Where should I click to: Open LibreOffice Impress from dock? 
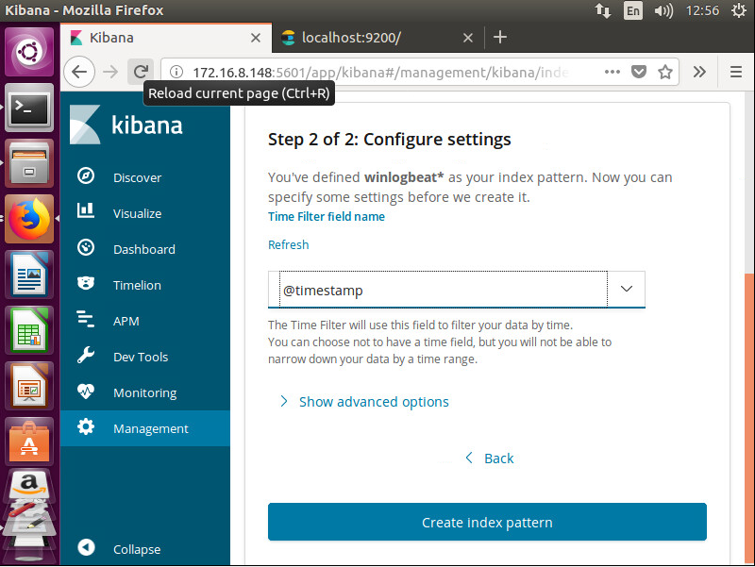[29, 387]
